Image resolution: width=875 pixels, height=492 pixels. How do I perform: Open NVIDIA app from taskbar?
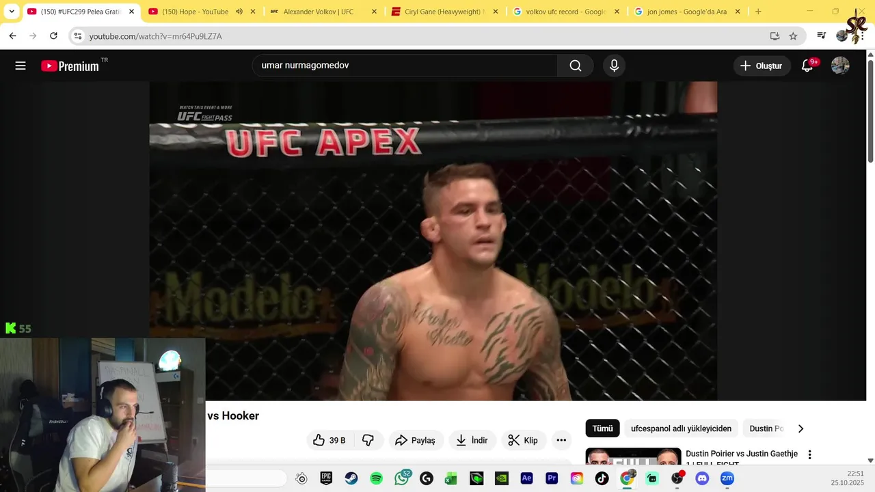coord(502,478)
